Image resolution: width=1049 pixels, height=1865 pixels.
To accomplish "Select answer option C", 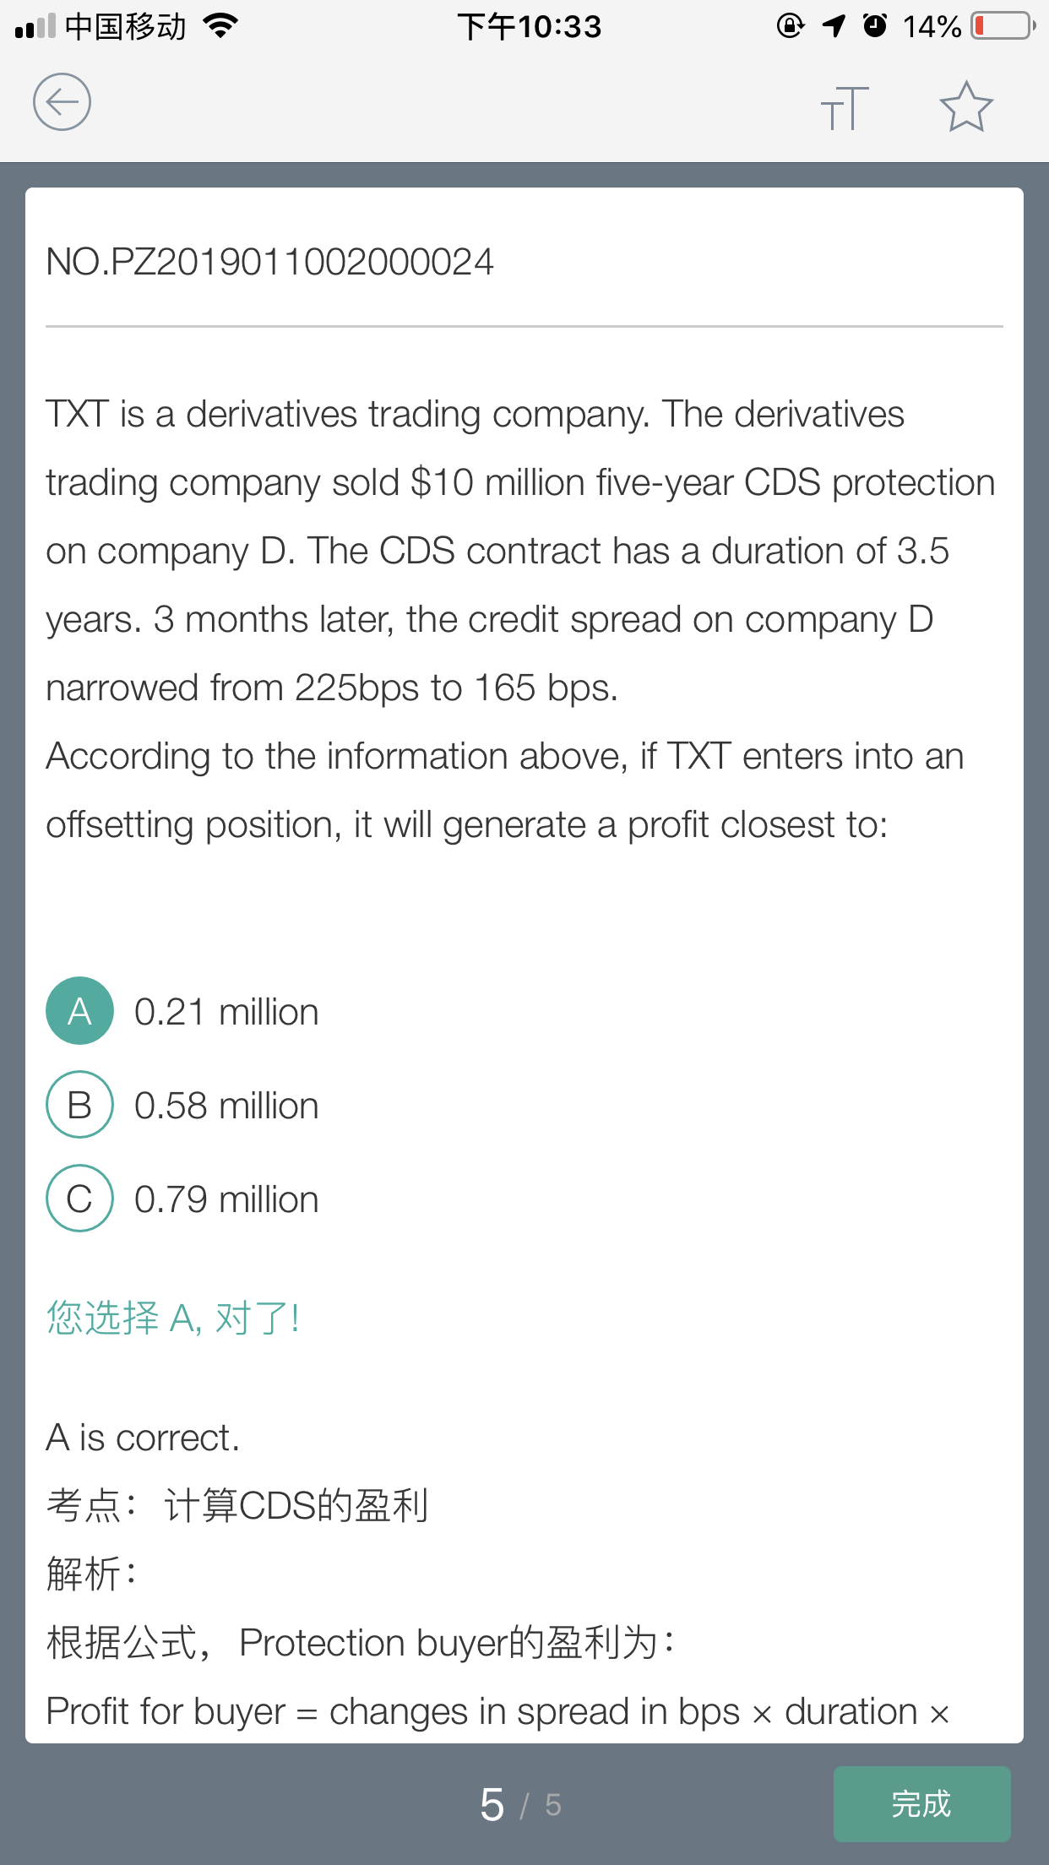I will click(79, 1199).
